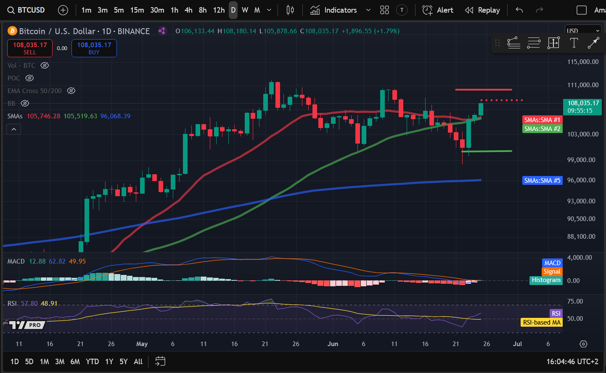Show the POC indicator via eye icon
The height and width of the screenshot is (373, 606).
[x=29, y=78]
